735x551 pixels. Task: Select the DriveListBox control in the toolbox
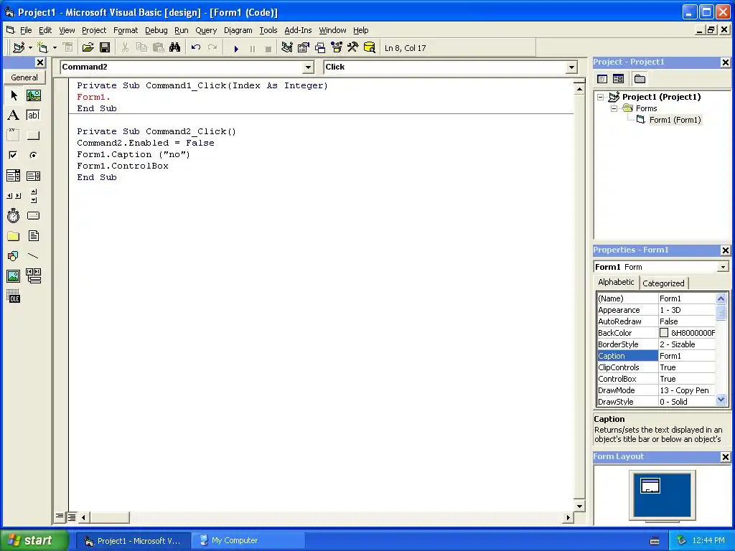point(33,215)
